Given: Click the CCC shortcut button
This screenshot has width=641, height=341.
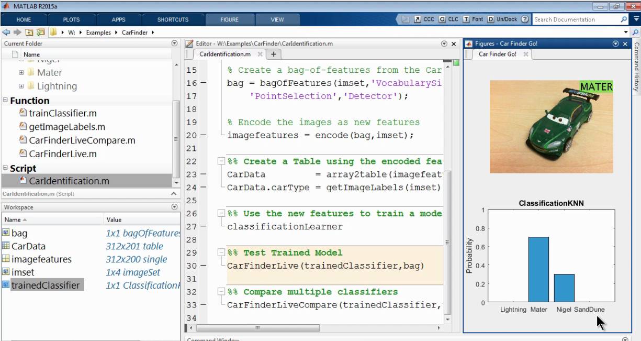Looking at the screenshot, I should pos(424,19).
